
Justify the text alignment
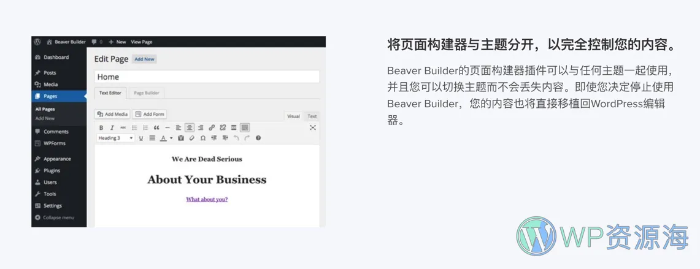152,138
